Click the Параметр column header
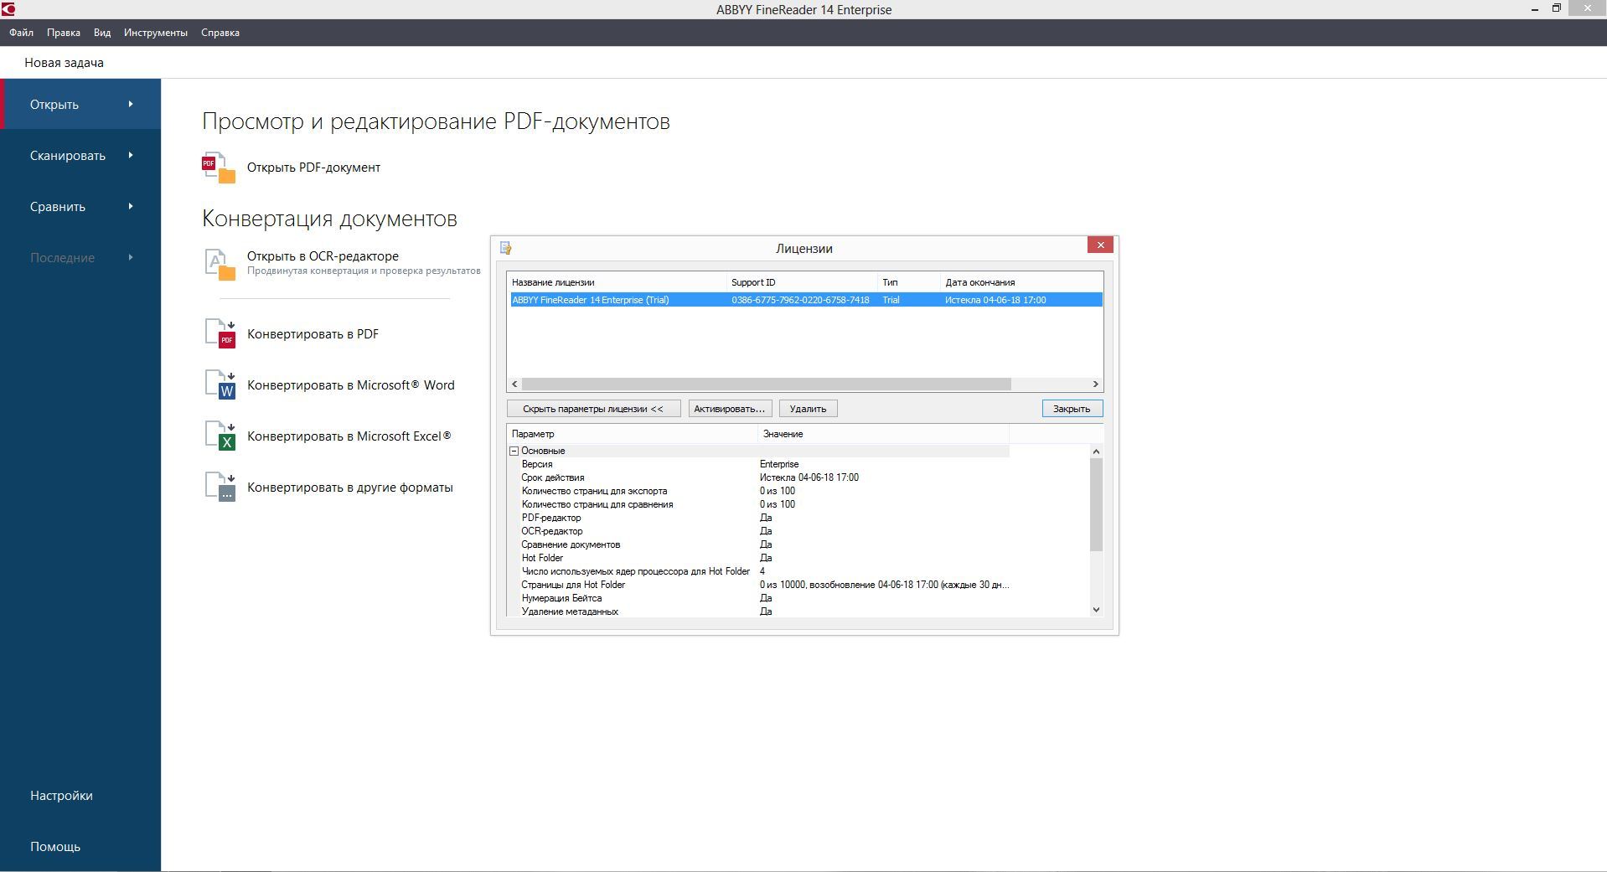1607x872 pixels. coord(633,434)
